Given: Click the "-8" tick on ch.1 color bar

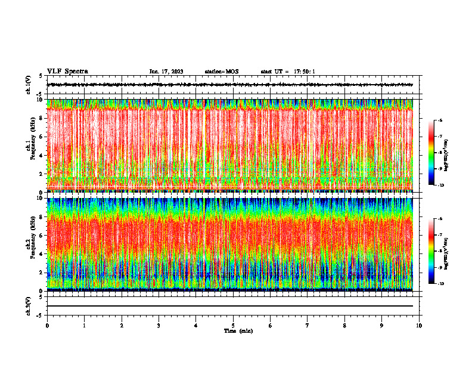Looking at the screenshot, I should tap(440, 153).
